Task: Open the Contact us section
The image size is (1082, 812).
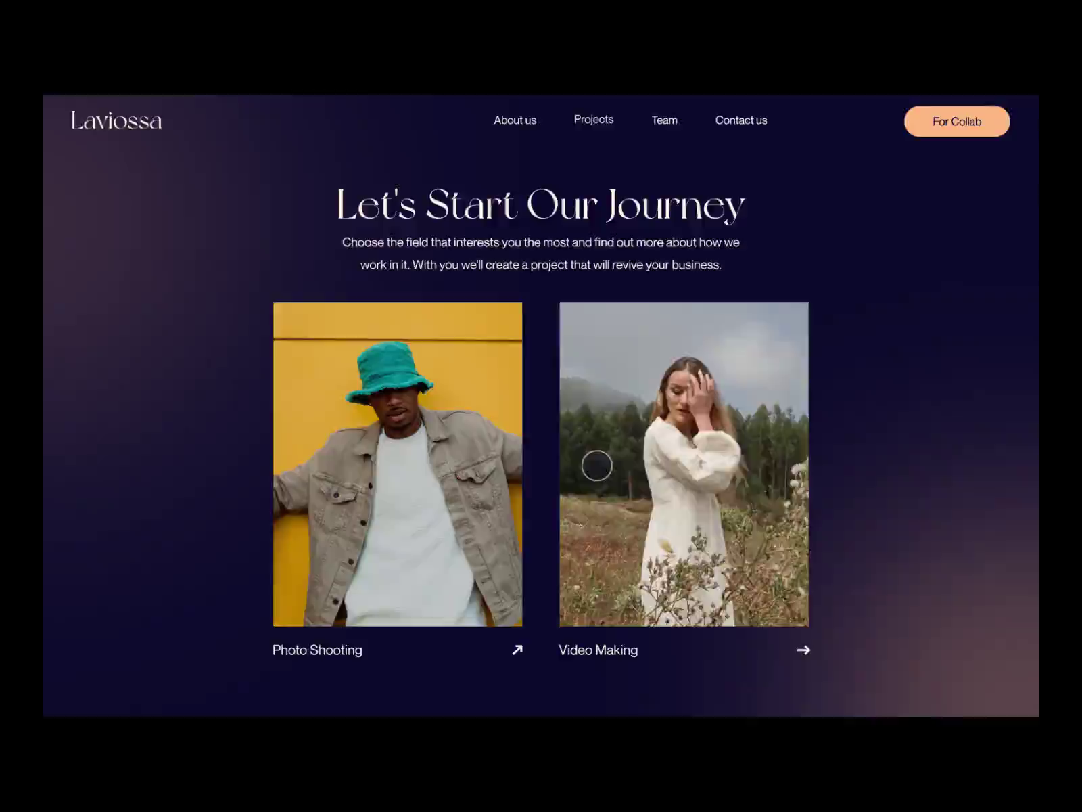Action: point(740,120)
